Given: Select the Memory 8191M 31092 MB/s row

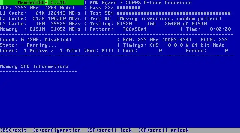Looking at the screenshot, I should tap(40, 29).
